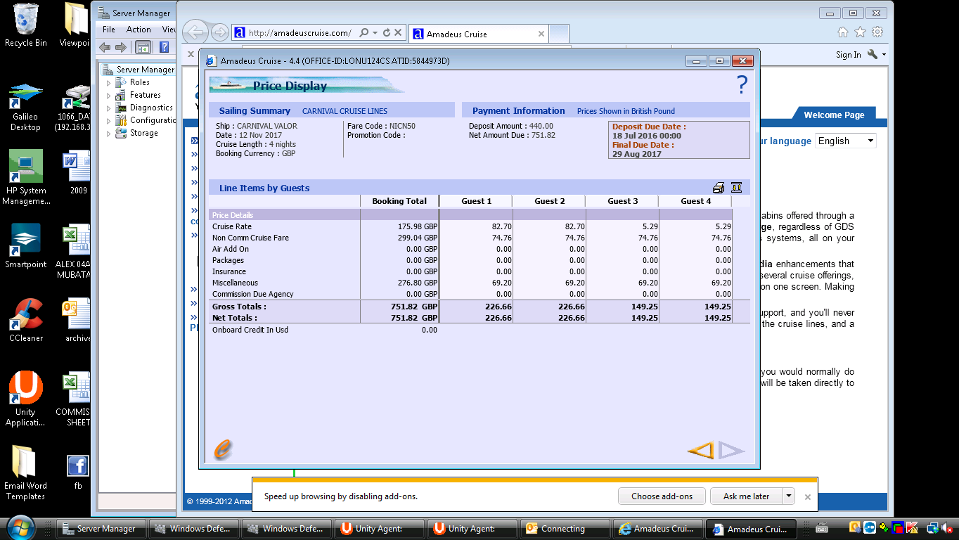
Task: Open the Ask me later dropdown arrow
Action: (x=789, y=496)
